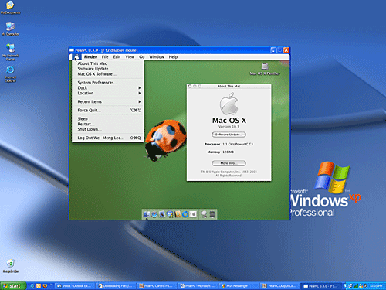The width and height of the screenshot is (386, 290).
Task: Select My Computer desktop icon
Action: 10,29
